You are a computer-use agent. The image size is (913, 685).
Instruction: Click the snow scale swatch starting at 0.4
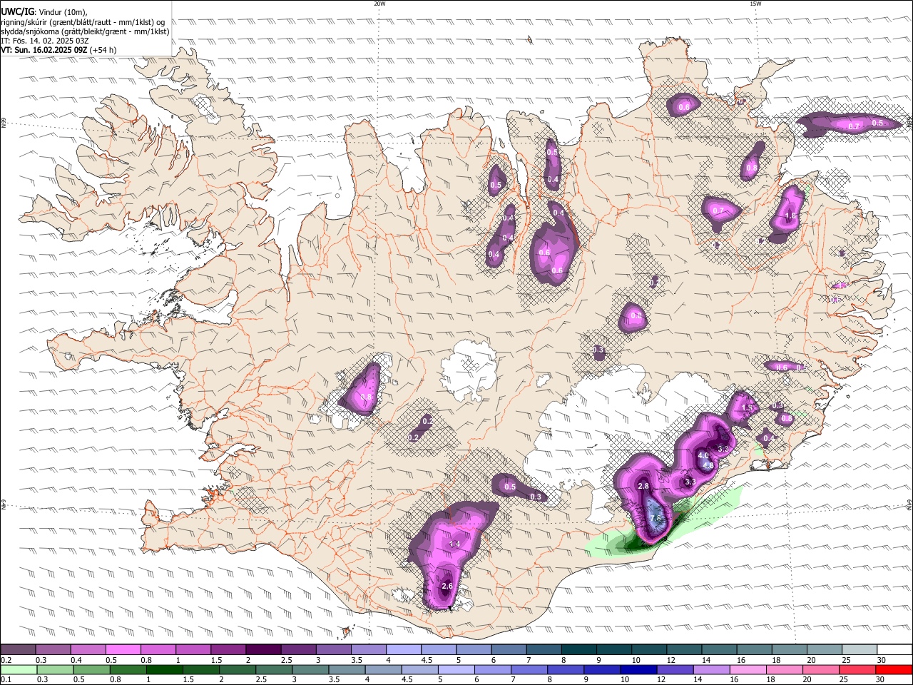point(88,650)
